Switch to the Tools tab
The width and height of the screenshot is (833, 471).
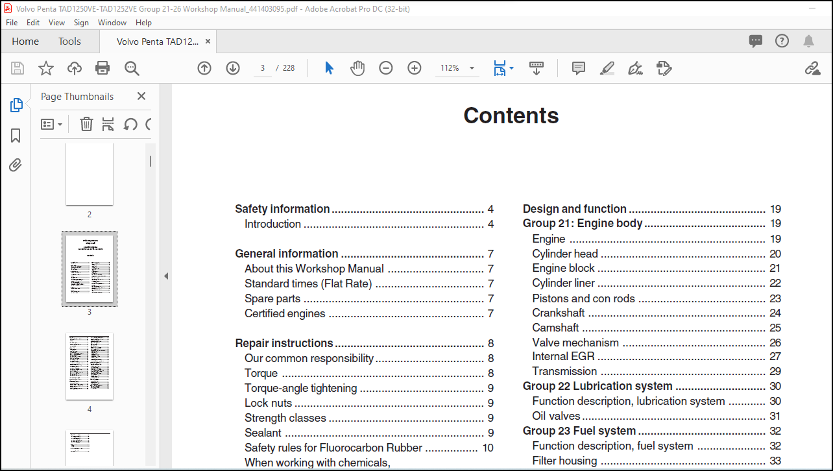(x=69, y=41)
